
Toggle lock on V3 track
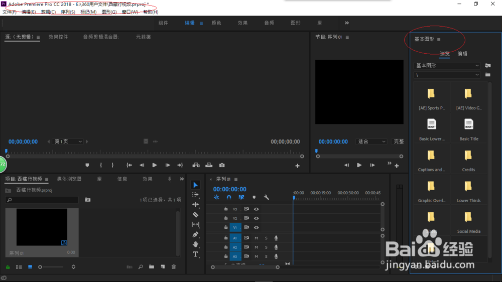226,209
